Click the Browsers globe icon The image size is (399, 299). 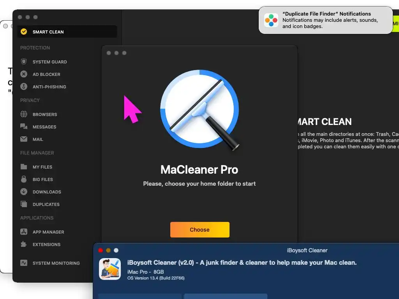[24, 114]
